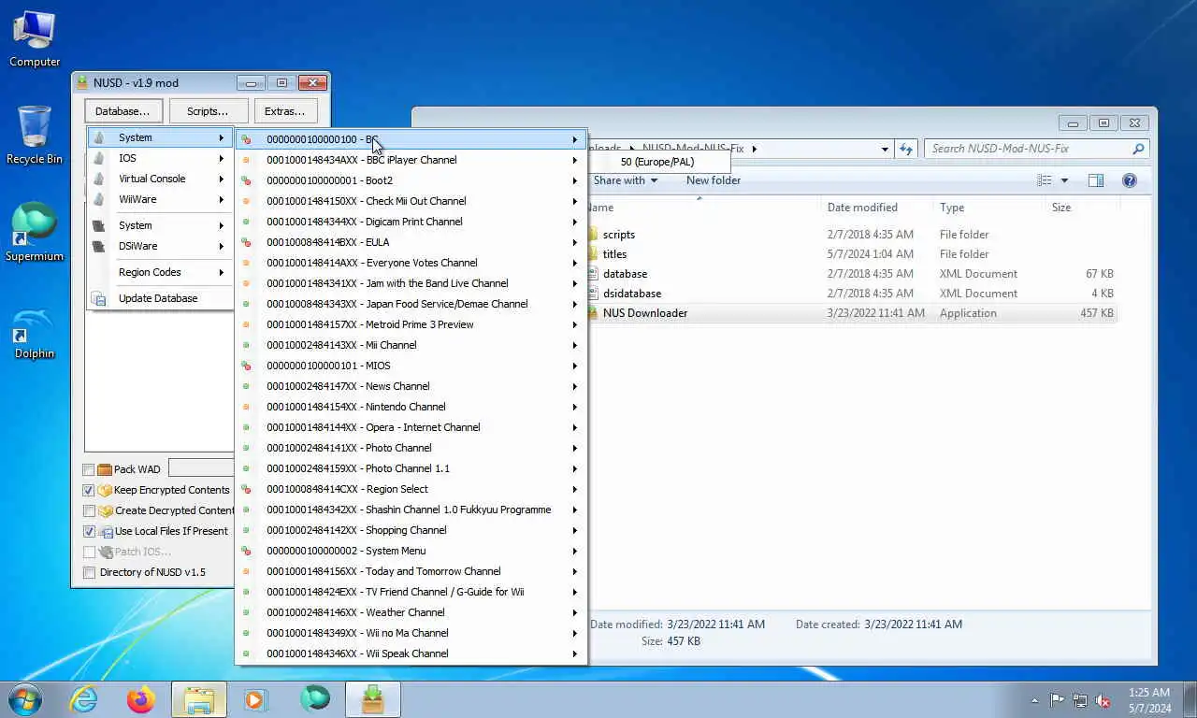1197x718 pixels.
Task: Expand Boot2 submenu arrow
Action: click(575, 180)
